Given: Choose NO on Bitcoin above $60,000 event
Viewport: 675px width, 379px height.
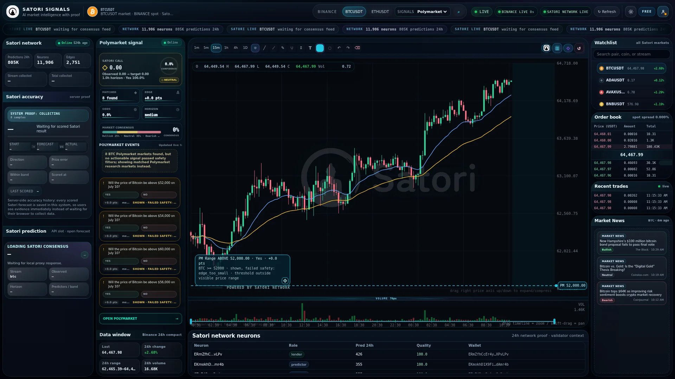Looking at the screenshot, I should 159,261.
